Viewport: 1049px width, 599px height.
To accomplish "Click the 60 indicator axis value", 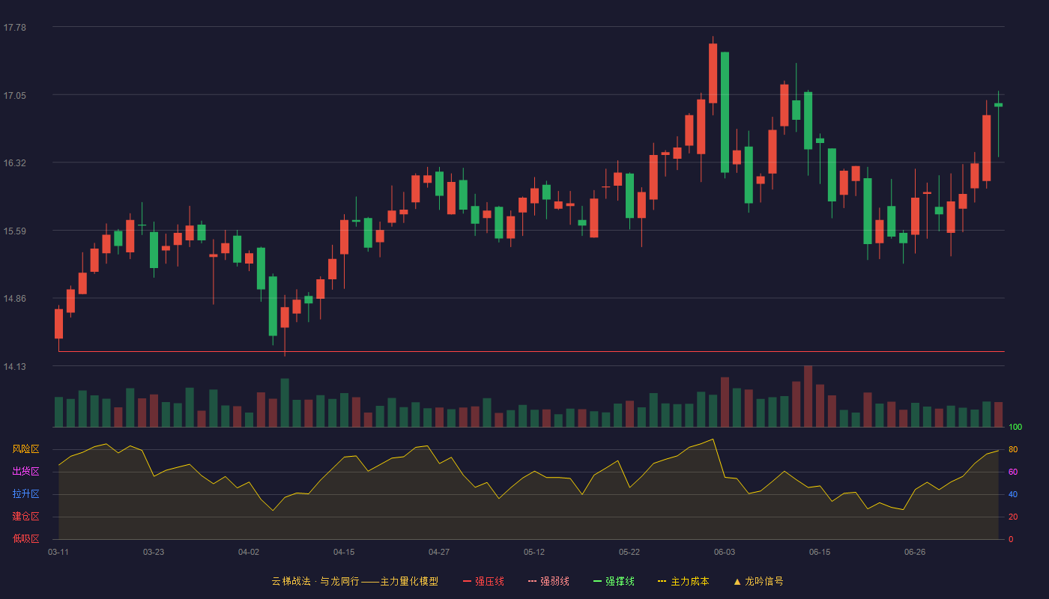I will 1013,472.
